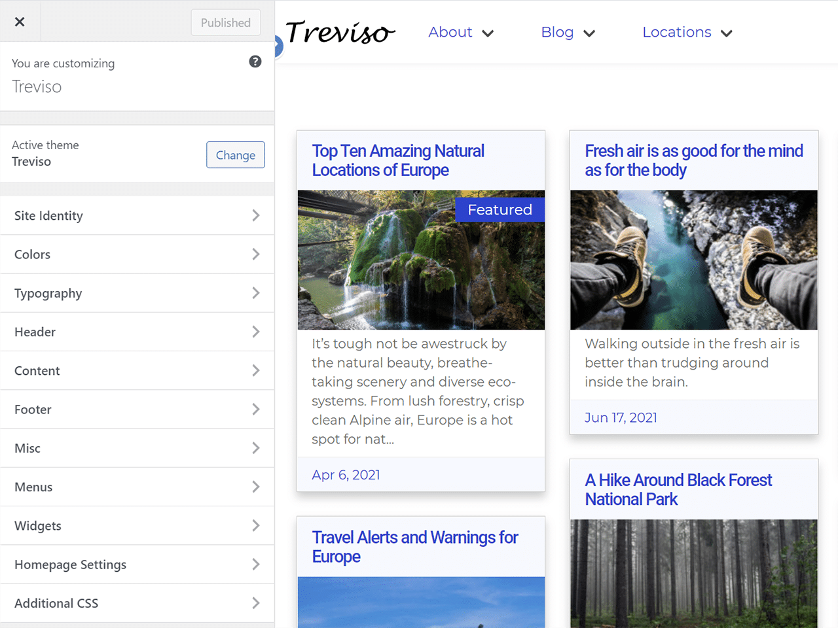Click the 'Walking outside in the fresh air' excerpt
Screen dimensions: 838x628
[692, 362]
